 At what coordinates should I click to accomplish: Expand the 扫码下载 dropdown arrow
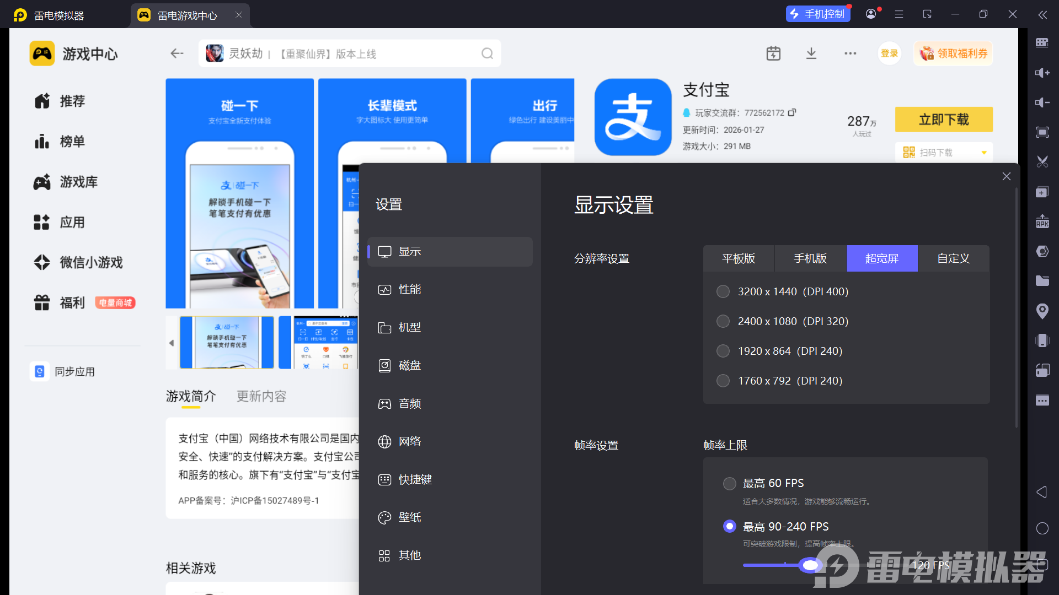coord(983,153)
